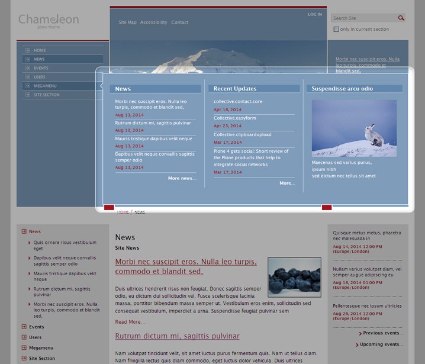Click the snow hare thumbnail image
Image resolution: width=425 pixels, height=364 pixels.
tap(354, 128)
